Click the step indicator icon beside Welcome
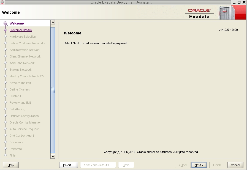247x170 pixels. pos(5,23)
